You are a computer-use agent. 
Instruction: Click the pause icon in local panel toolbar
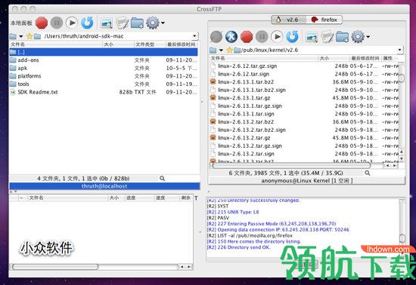click(x=57, y=23)
